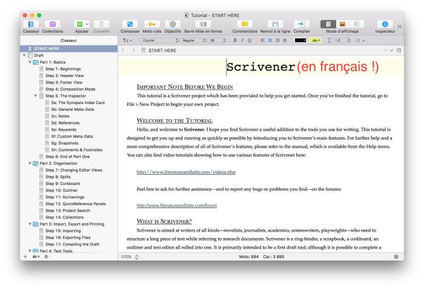Open the Inspecteur panel
The width and height of the screenshot is (424, 289).
click(386, 23)
